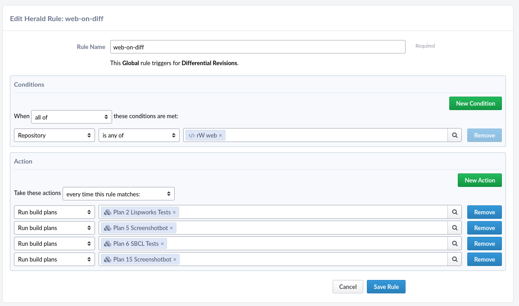Click the Rule Name text field
The height and width of the screenshot is (306, 519).
[257, 47]
